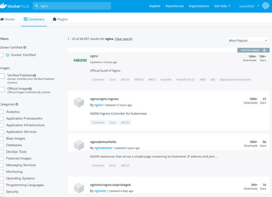Open Organizations in top navigation
The width and height of the screenshot is (272, 197).
coord(199,6)
